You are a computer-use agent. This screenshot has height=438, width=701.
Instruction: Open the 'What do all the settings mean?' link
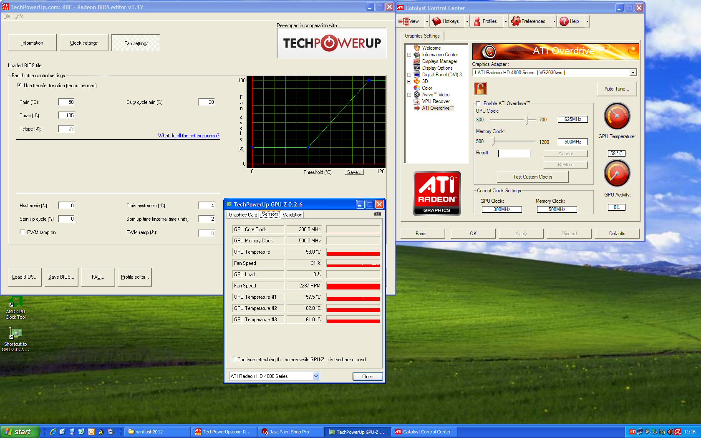188,136
